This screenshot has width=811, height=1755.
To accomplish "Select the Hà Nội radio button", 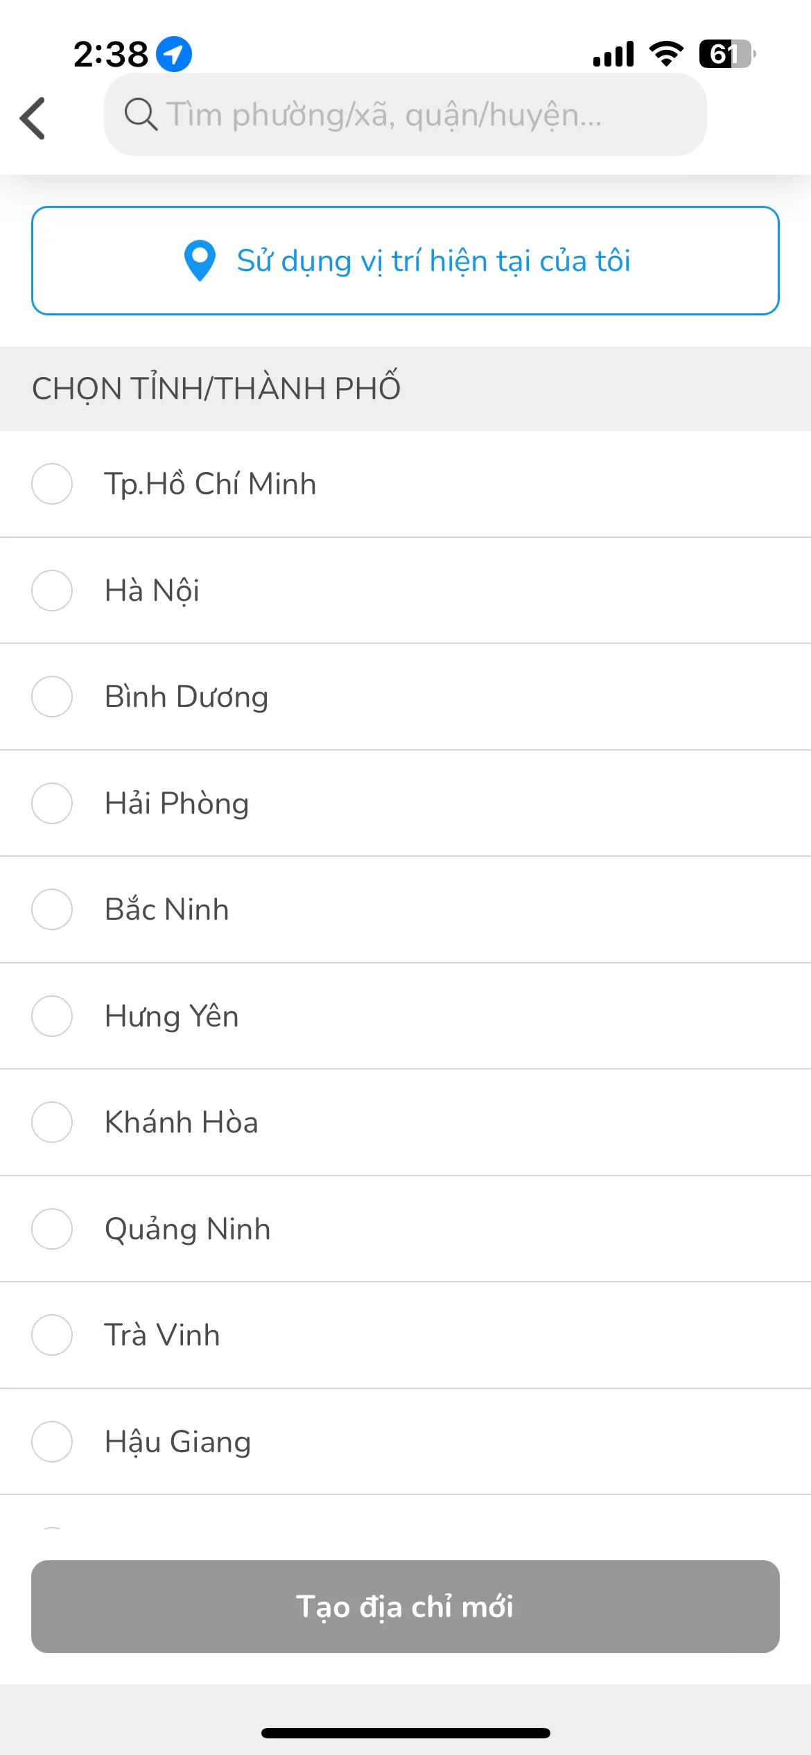I will (x=52, y=591).
